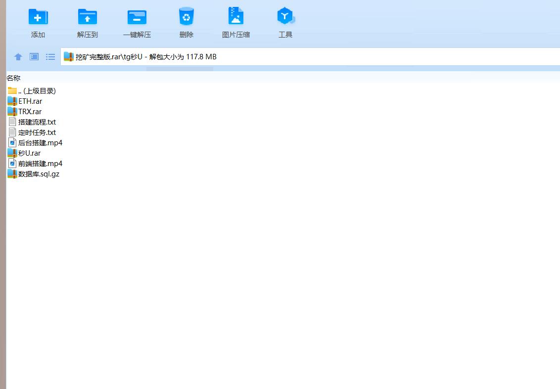This screenshot has height=389, width=560.
Task: Select the 数据库.sql.gz database file
Action: click(x=39, y=174)
